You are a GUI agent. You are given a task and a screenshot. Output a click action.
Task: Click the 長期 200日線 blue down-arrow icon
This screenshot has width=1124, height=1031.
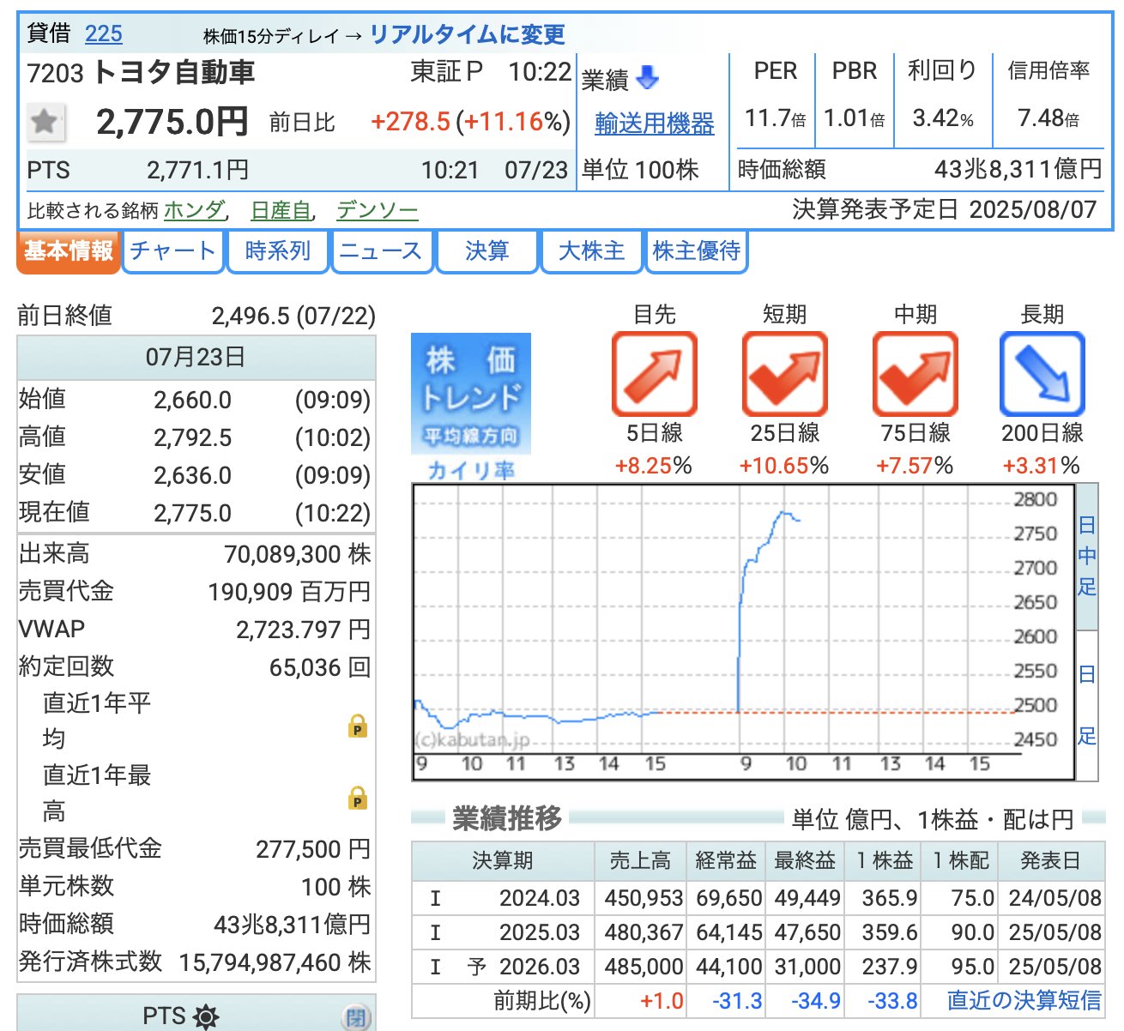pos(1042,374)
